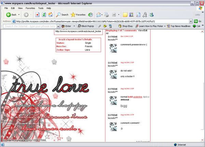205x147 pixels.
Task: Click the search toolbar text field
Action: 30,26
